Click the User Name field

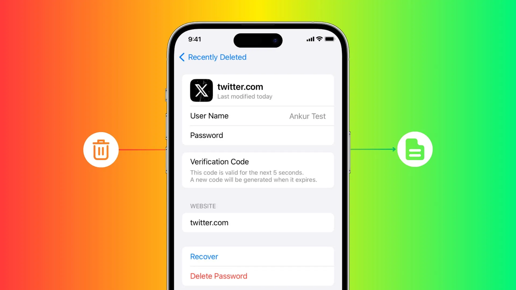(258, 116)
